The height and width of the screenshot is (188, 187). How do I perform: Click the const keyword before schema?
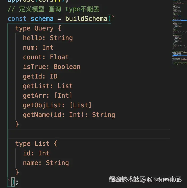17,19
